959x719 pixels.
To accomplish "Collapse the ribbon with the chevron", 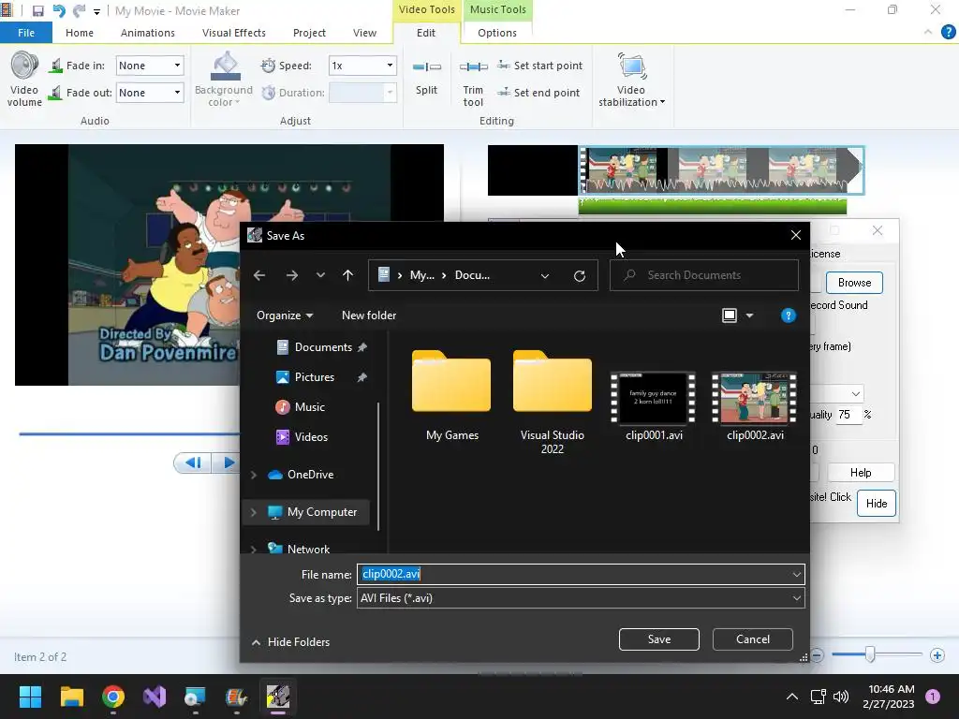I will tap(928, 32).
